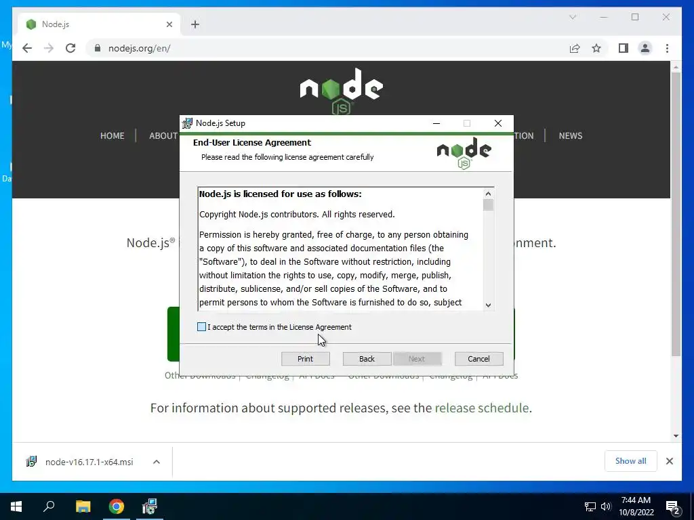Click the license scrollbar thumb
Viewport: 694px width, 520px height.
click(x=488, y=205)
